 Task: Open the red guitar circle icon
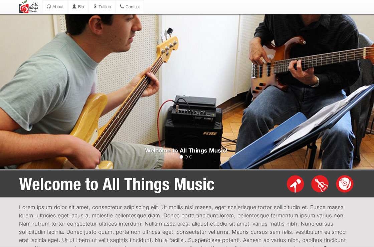[320, 184]
